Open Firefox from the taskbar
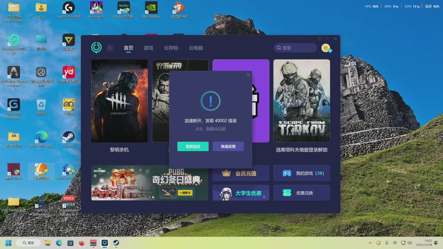 click(x=81, y=243)
